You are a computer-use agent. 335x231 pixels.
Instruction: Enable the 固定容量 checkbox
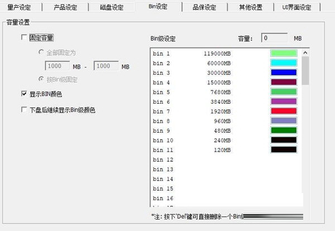(24, 38)
